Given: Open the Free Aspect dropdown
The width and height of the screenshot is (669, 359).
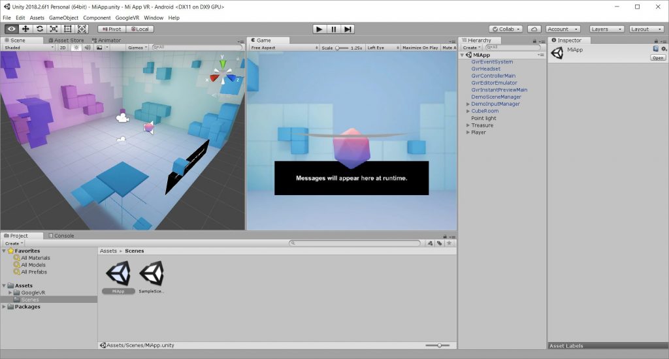Looking at the screenshot, I should (x=284, y=48).
